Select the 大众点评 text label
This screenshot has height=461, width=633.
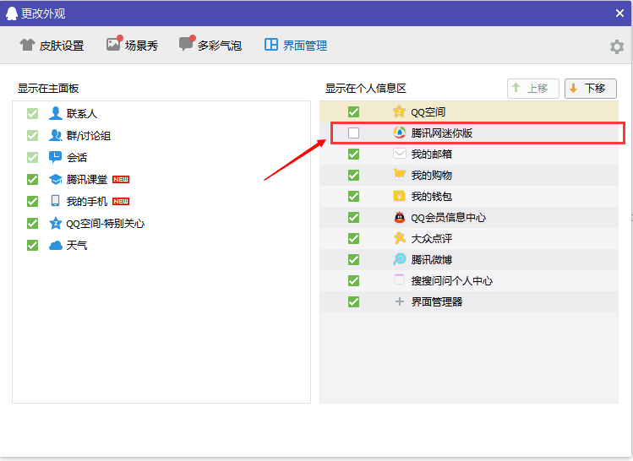pos(432,239)
